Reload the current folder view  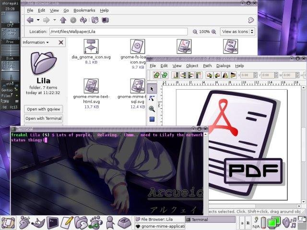click(83, 20)
